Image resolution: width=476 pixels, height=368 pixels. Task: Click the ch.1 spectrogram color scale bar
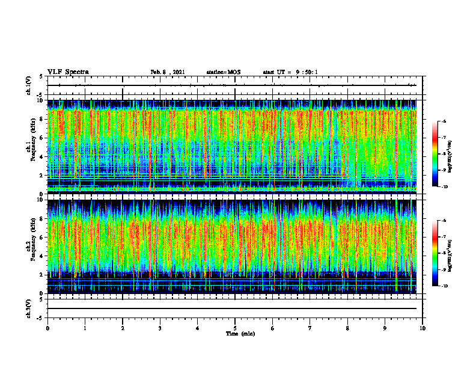pos(435,154)
